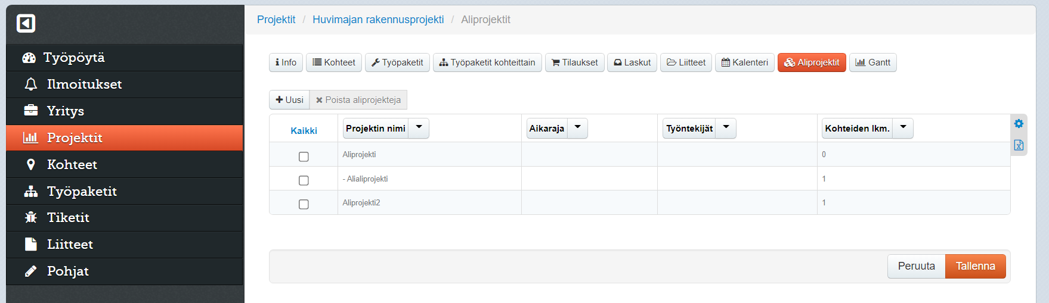Collapse the sidebar with the back arrow icon
Screen dimensions: 1049x303
point(26,23)
